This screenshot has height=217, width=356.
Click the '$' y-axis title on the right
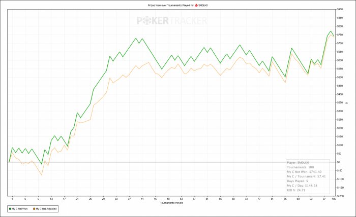pos(346,103)
